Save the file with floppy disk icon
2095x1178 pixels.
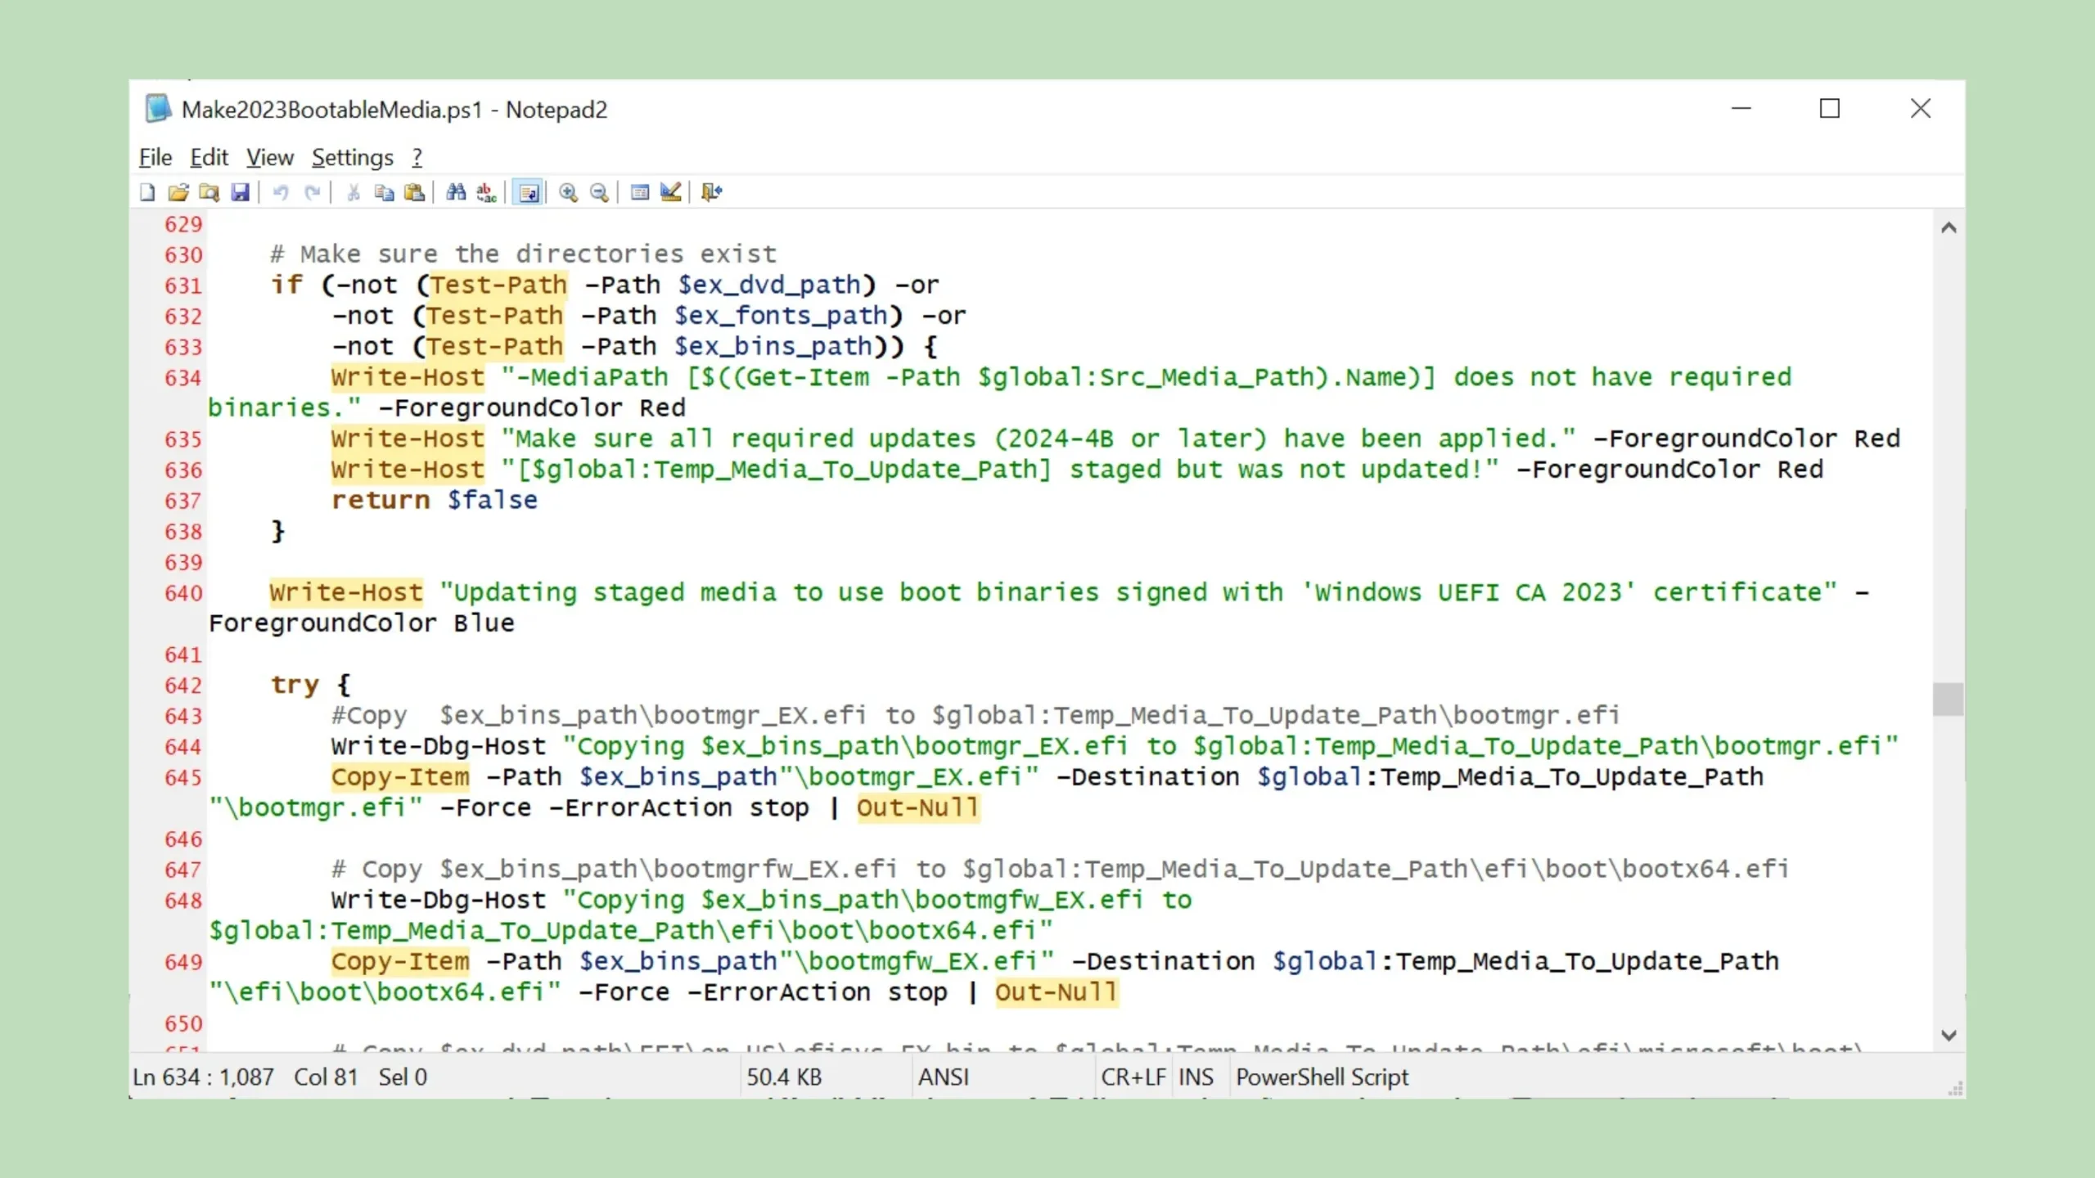click(240, 192)
